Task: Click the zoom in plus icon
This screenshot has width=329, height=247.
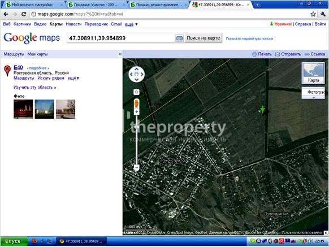Action: (136, 112)
